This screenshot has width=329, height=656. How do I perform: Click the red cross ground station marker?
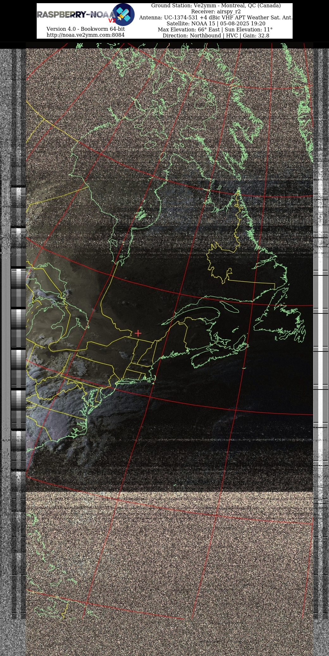(138, 333)
